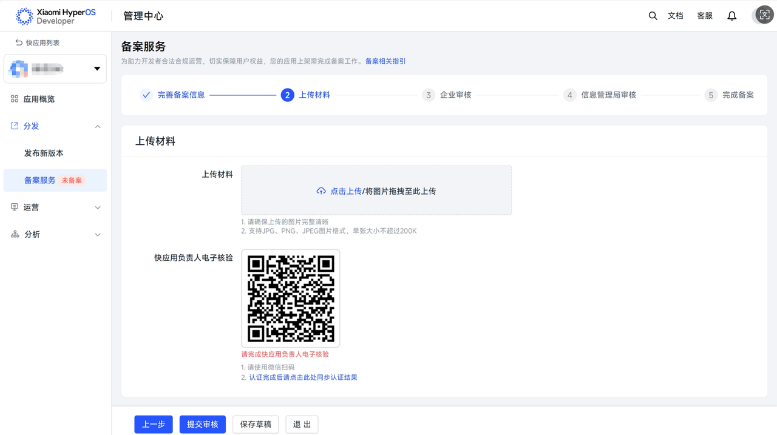Viewport: 777px width, 435px height.
Task: Click the cloud upload icon
Action: pos(321,191)
